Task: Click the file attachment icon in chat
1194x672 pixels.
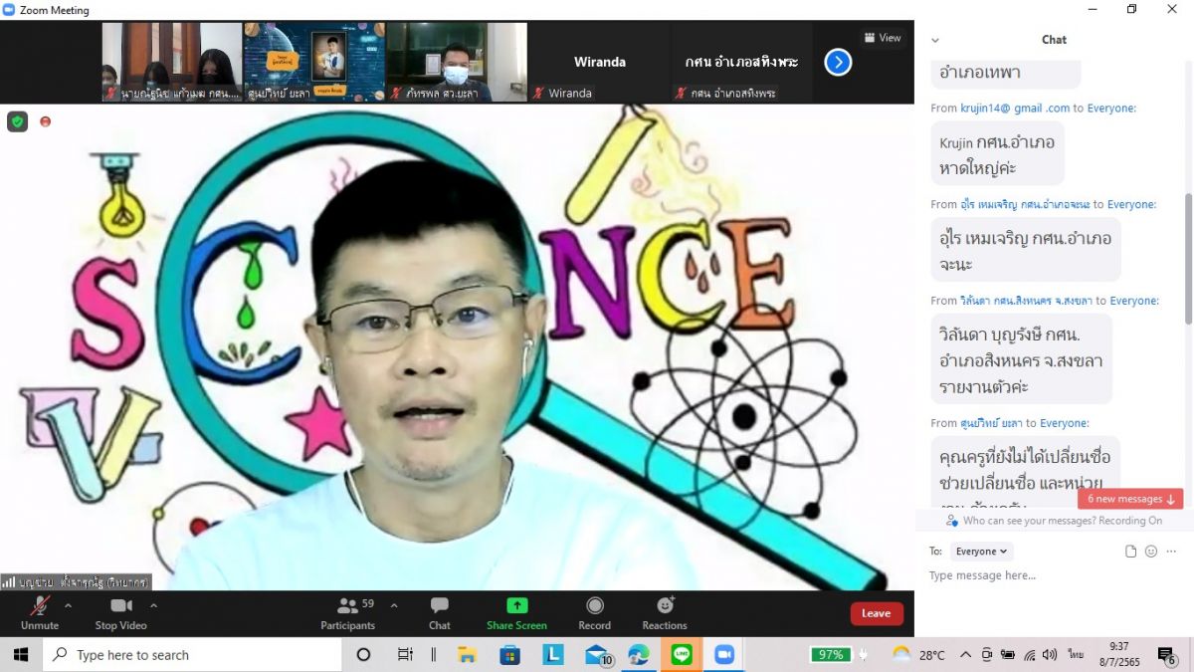Action: 1130,552
